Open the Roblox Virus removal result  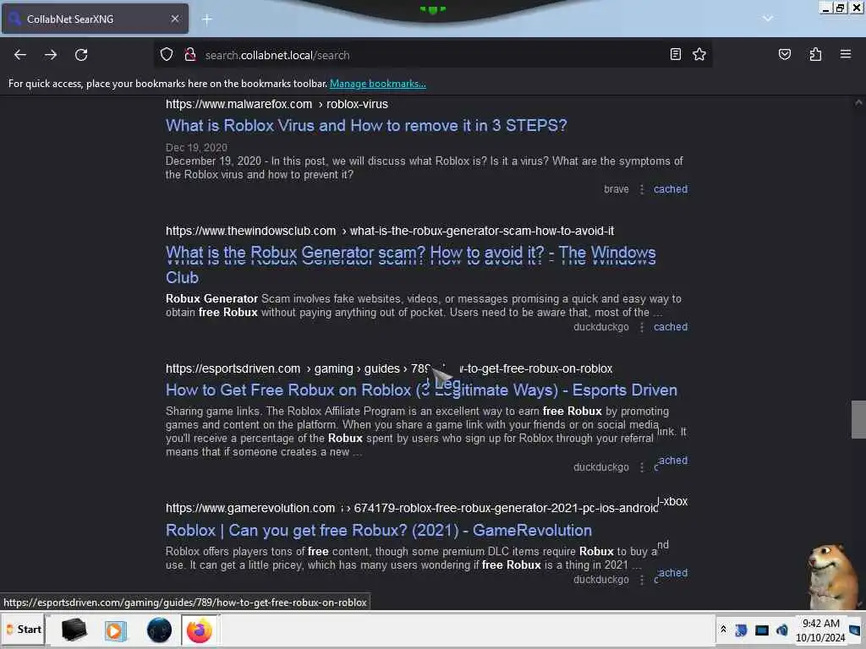tap(366, 125)
